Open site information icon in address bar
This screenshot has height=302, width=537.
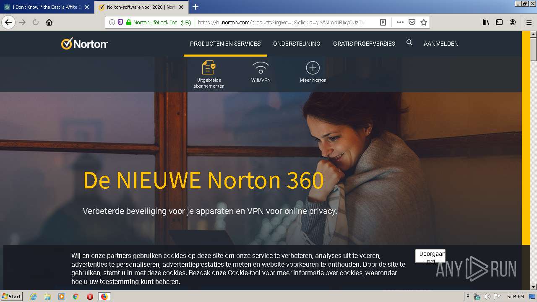click(112, 22)
